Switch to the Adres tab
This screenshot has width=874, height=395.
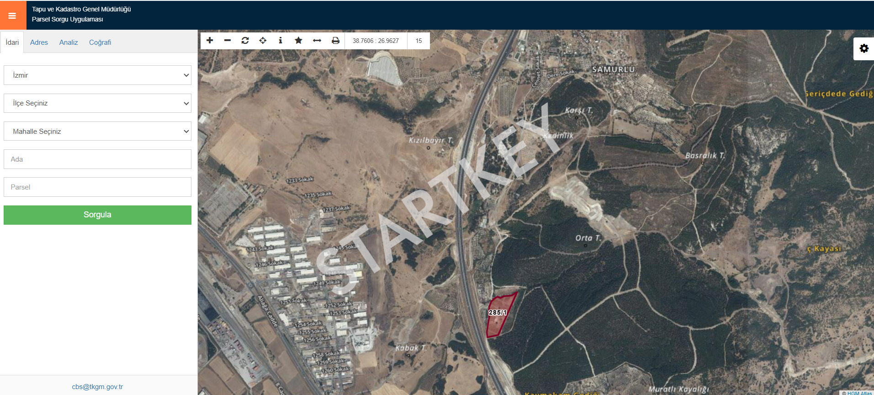(x=39, y=42)
